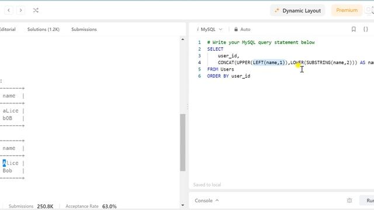The width and height of the screenshot is (374, 210).
Task: Click the Submissions 250.8K statistic
Action: click(31, 206)
